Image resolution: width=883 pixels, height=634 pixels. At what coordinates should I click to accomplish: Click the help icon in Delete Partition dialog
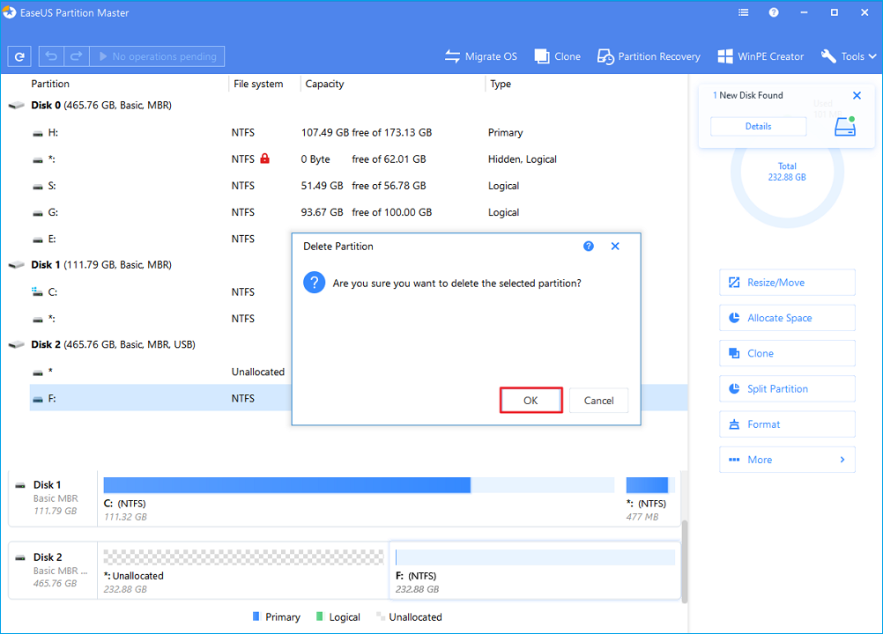tap(589, 247)
